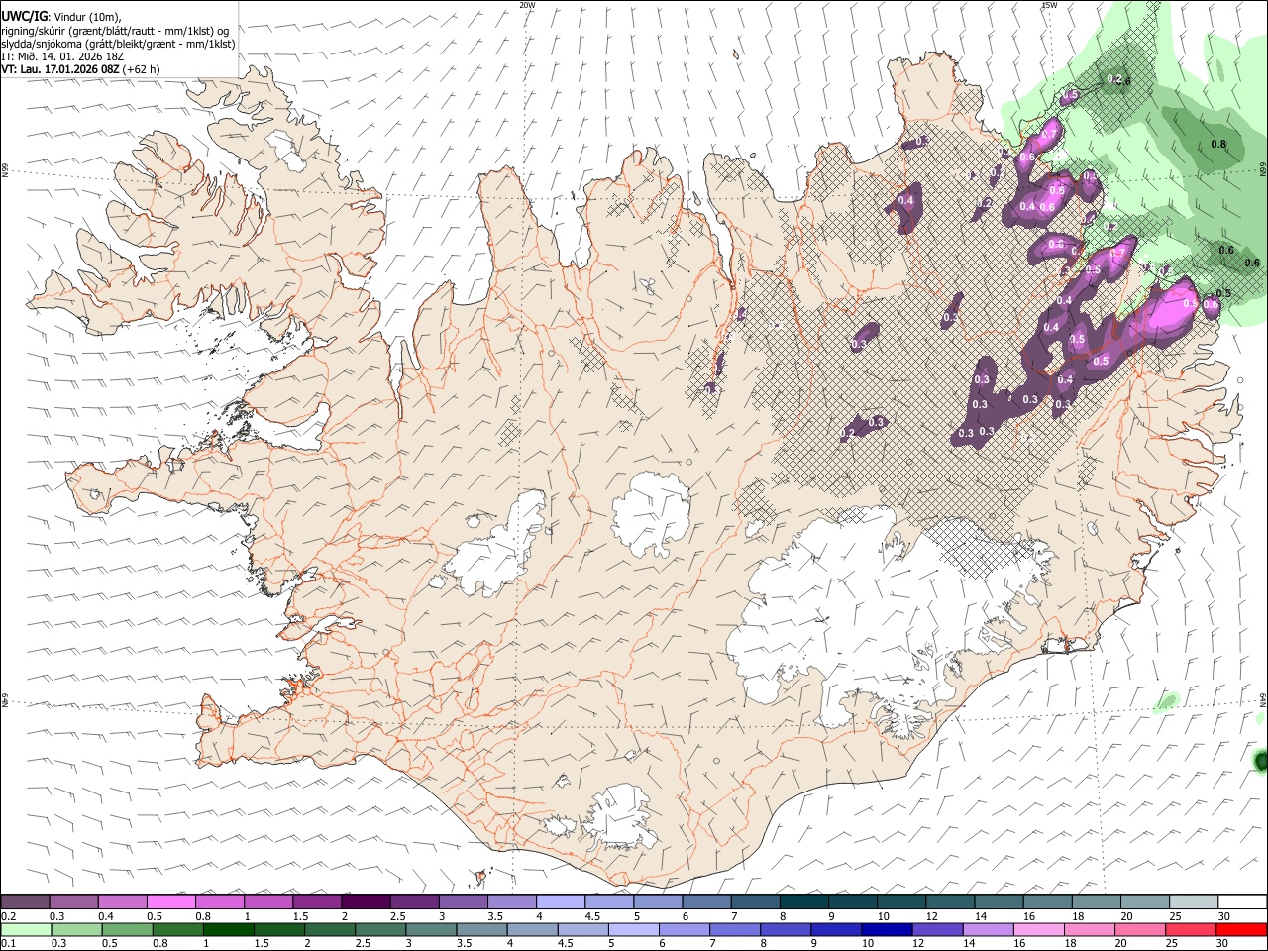Viewport: 1268px width, 951px height.
Task: Click the '14' label under the upper legend row
Action: click(x=981, y=916)
